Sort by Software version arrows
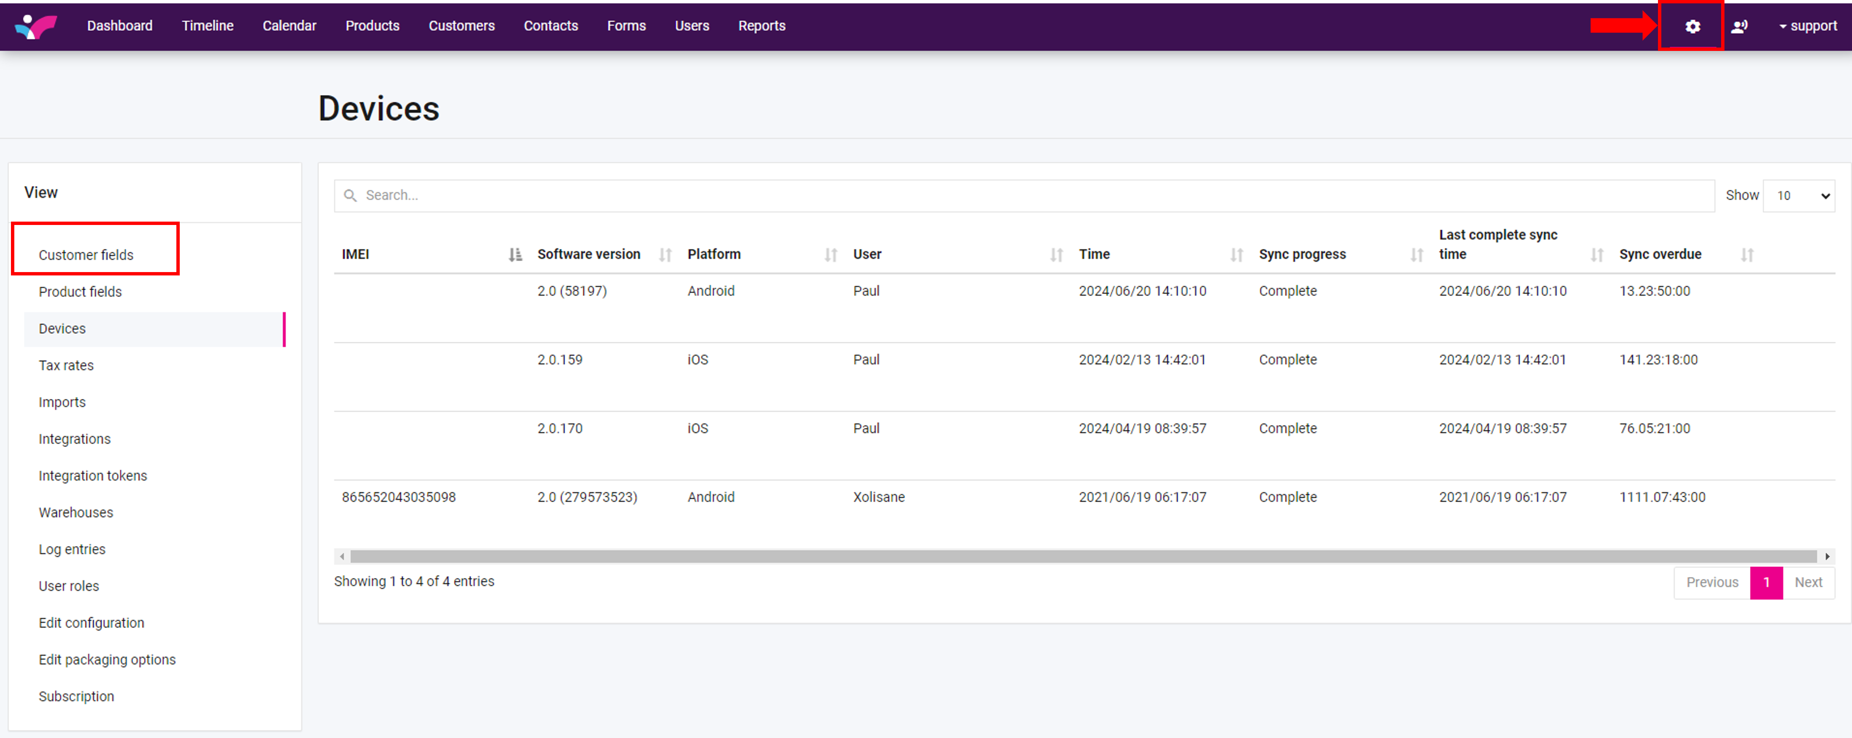Screen dimensions: 1852x738 (665, 254)
